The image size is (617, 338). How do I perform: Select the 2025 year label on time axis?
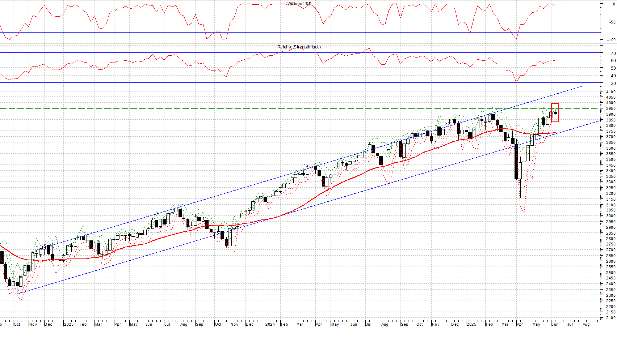(471, 324)
